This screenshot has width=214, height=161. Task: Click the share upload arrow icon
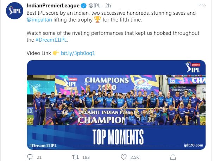coord(173,157)
